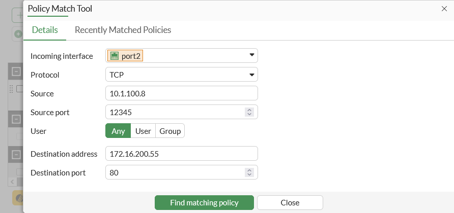Screen dimensions: 454x213
Task: Click the Destination address field
Action: [181, 154]
